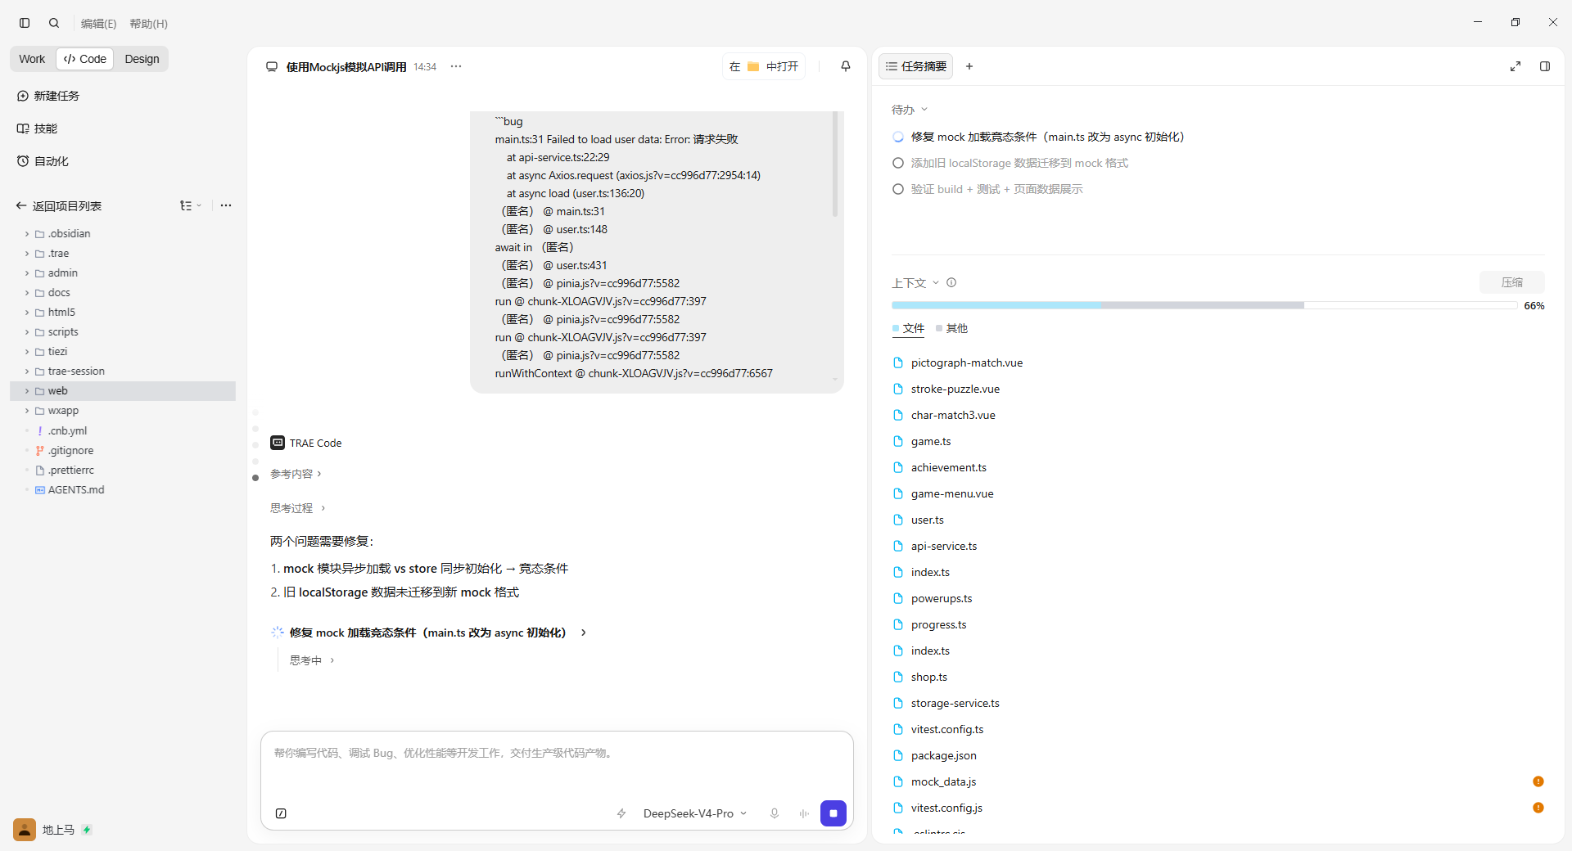Click the back arrow to project list
Screen dimensions: 1572x851
pyautogui.click(x=21, y=205)
